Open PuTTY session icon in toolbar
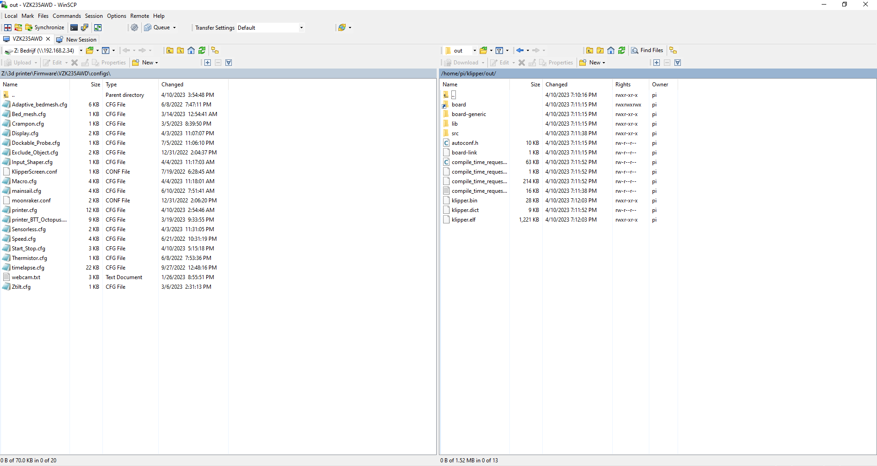The height and width of the screenshot is (466, 877). point(85,27)
